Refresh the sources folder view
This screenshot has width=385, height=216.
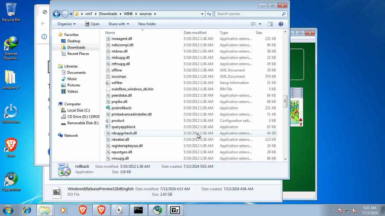[209, 14]
